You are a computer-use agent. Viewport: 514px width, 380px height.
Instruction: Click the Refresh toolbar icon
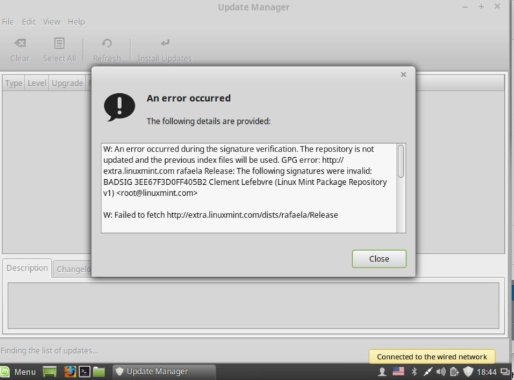[x=107, y=49]
